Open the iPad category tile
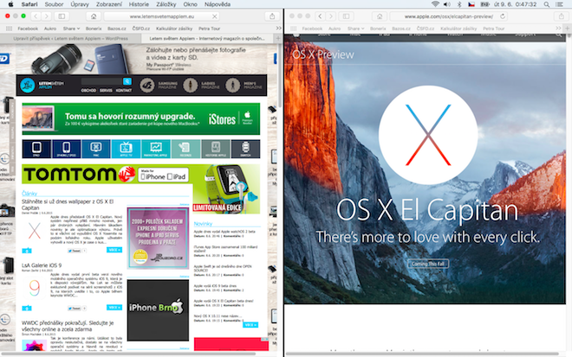 (36, 149)
